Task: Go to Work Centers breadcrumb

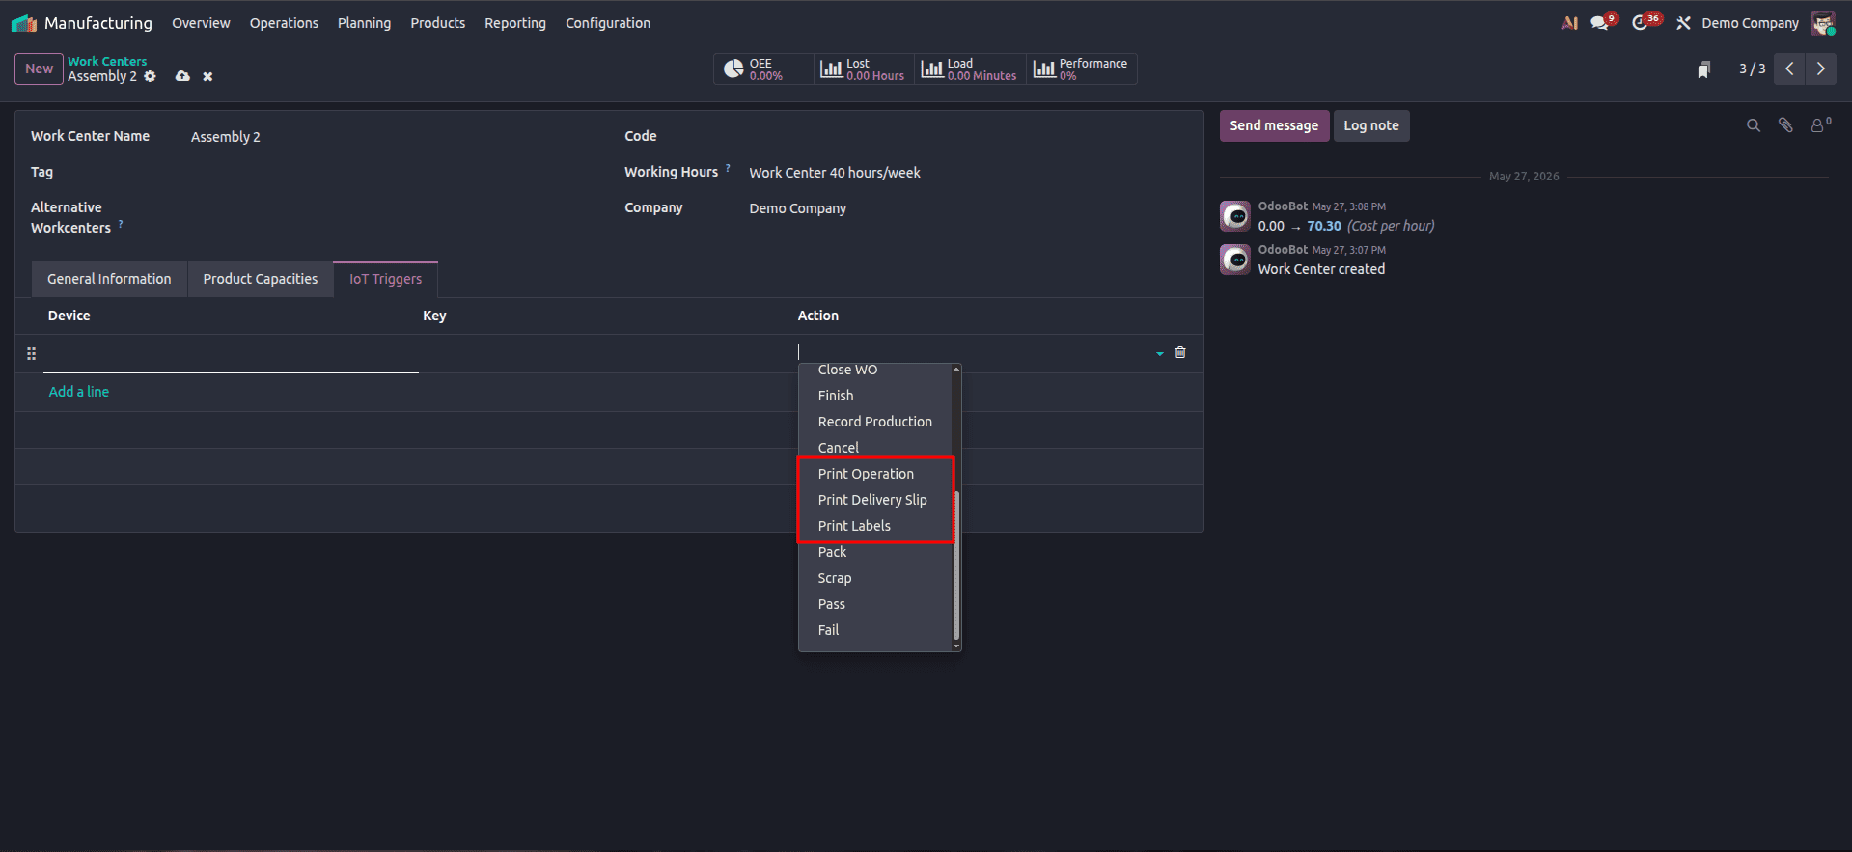Action: tap(107, 61)
